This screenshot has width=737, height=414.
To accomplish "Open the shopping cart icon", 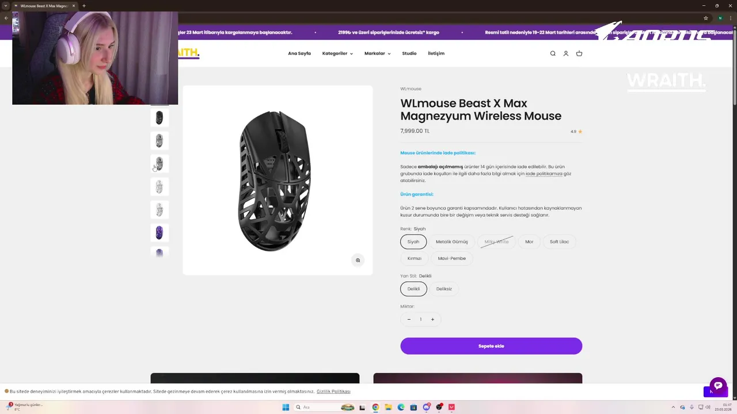I will [x=579, y=53].
